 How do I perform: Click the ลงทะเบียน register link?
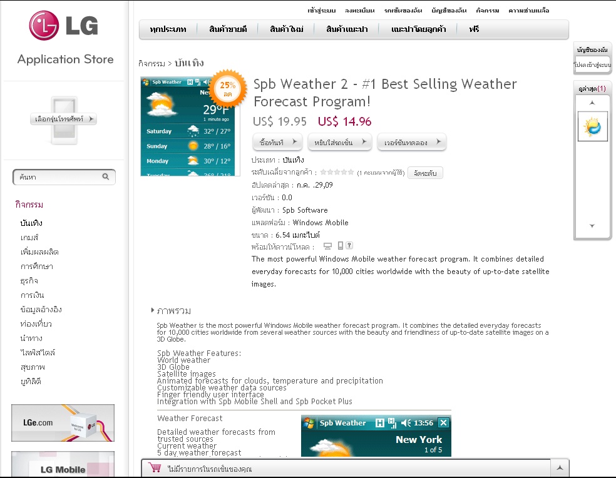[x=360, y=11]
